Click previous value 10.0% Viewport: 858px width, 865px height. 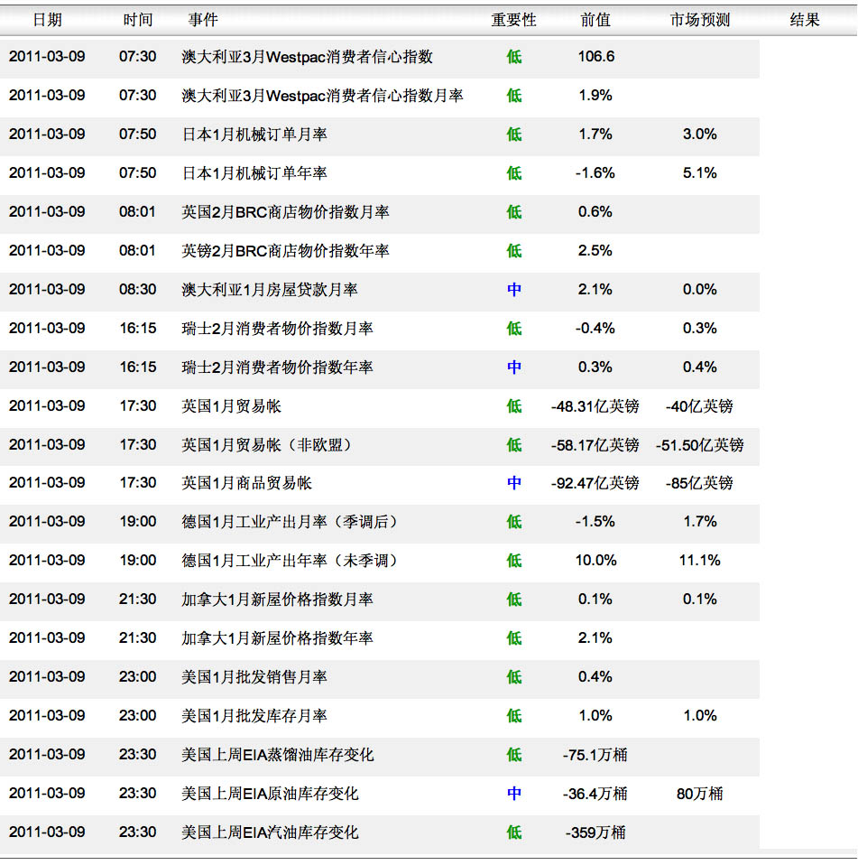coord(595,561)
